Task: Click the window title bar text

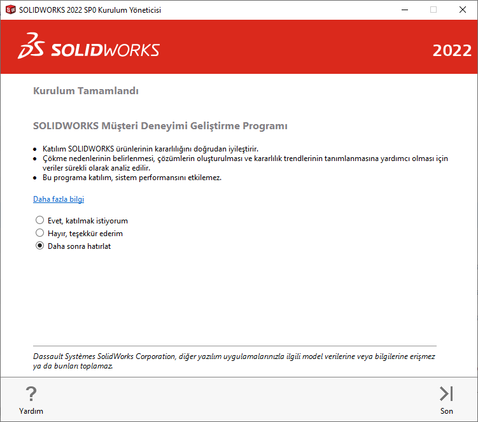Action: click(91, 10)
